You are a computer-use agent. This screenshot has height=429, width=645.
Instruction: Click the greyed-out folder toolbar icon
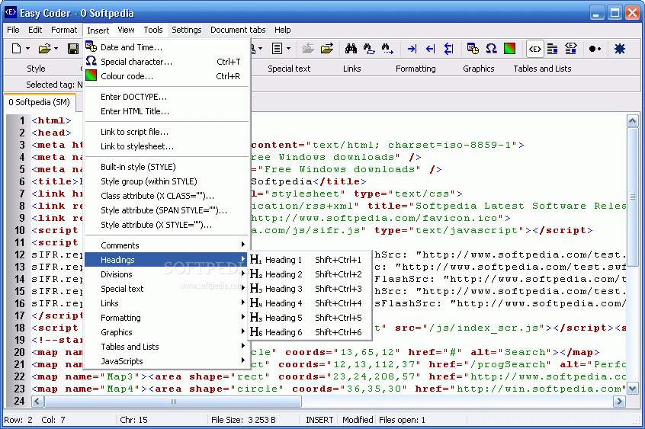pyautogui.click(x=309, y=49)
